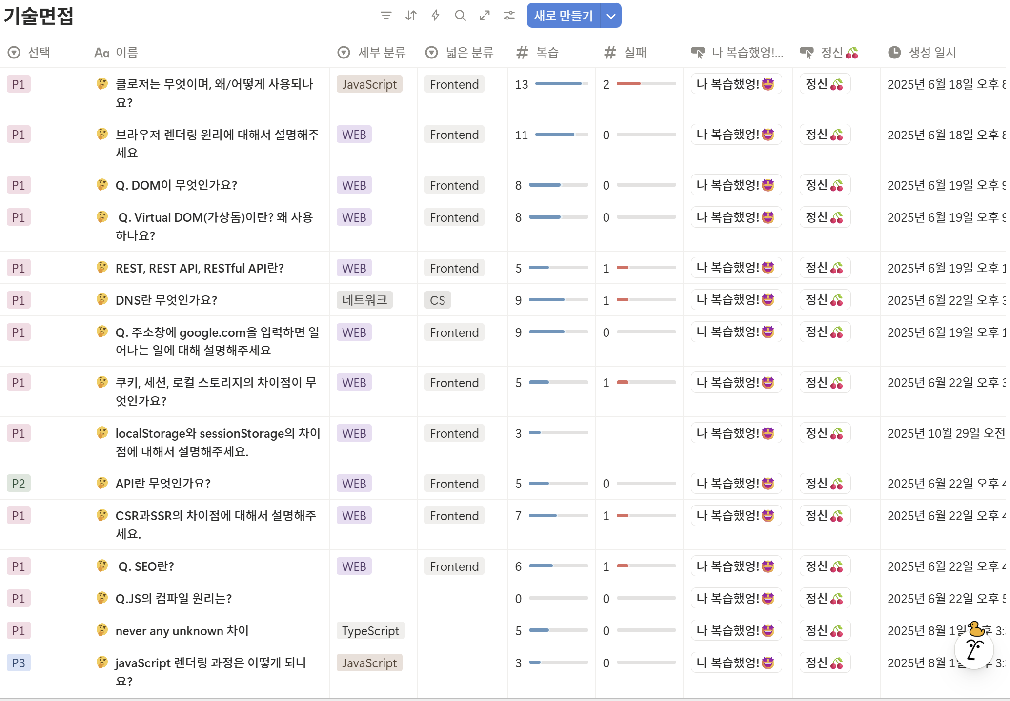Screen dimensions: 1010x701
Task: Click review progress bar in 클로저 row
Action: click(x=562, y=84)
